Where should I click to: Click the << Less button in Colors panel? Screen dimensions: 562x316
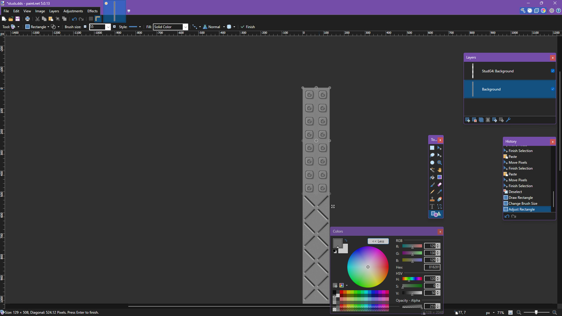point(378,241)
